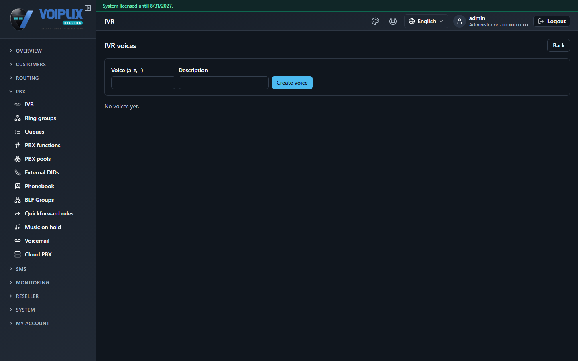578x361 pixels.
Task: Click the PBX pools icon
Action: 18,159
